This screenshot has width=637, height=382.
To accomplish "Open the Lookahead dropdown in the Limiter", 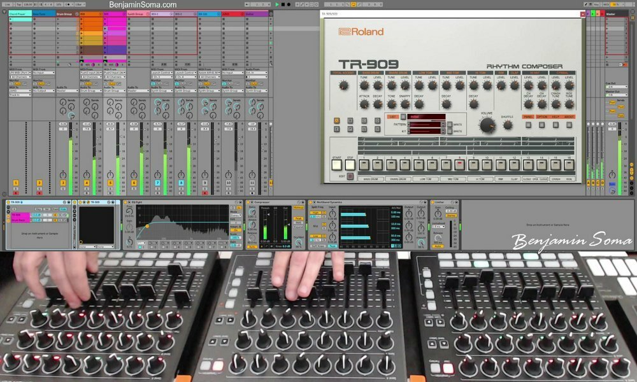I will click(x=438, y=227).
